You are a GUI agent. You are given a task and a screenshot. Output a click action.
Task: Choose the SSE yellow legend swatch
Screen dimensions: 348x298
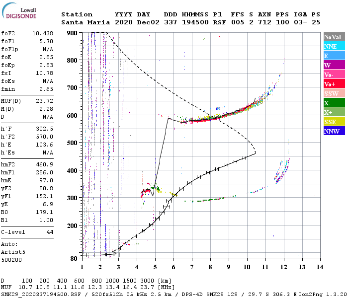[x=334, y=122]
